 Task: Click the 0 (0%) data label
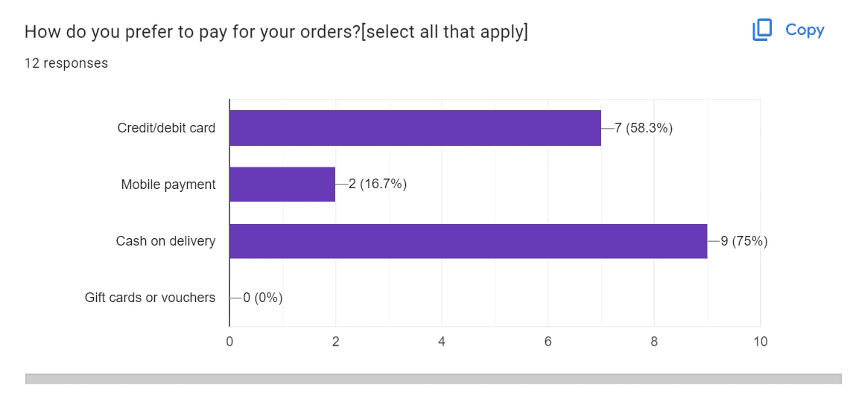coord(262,298)
